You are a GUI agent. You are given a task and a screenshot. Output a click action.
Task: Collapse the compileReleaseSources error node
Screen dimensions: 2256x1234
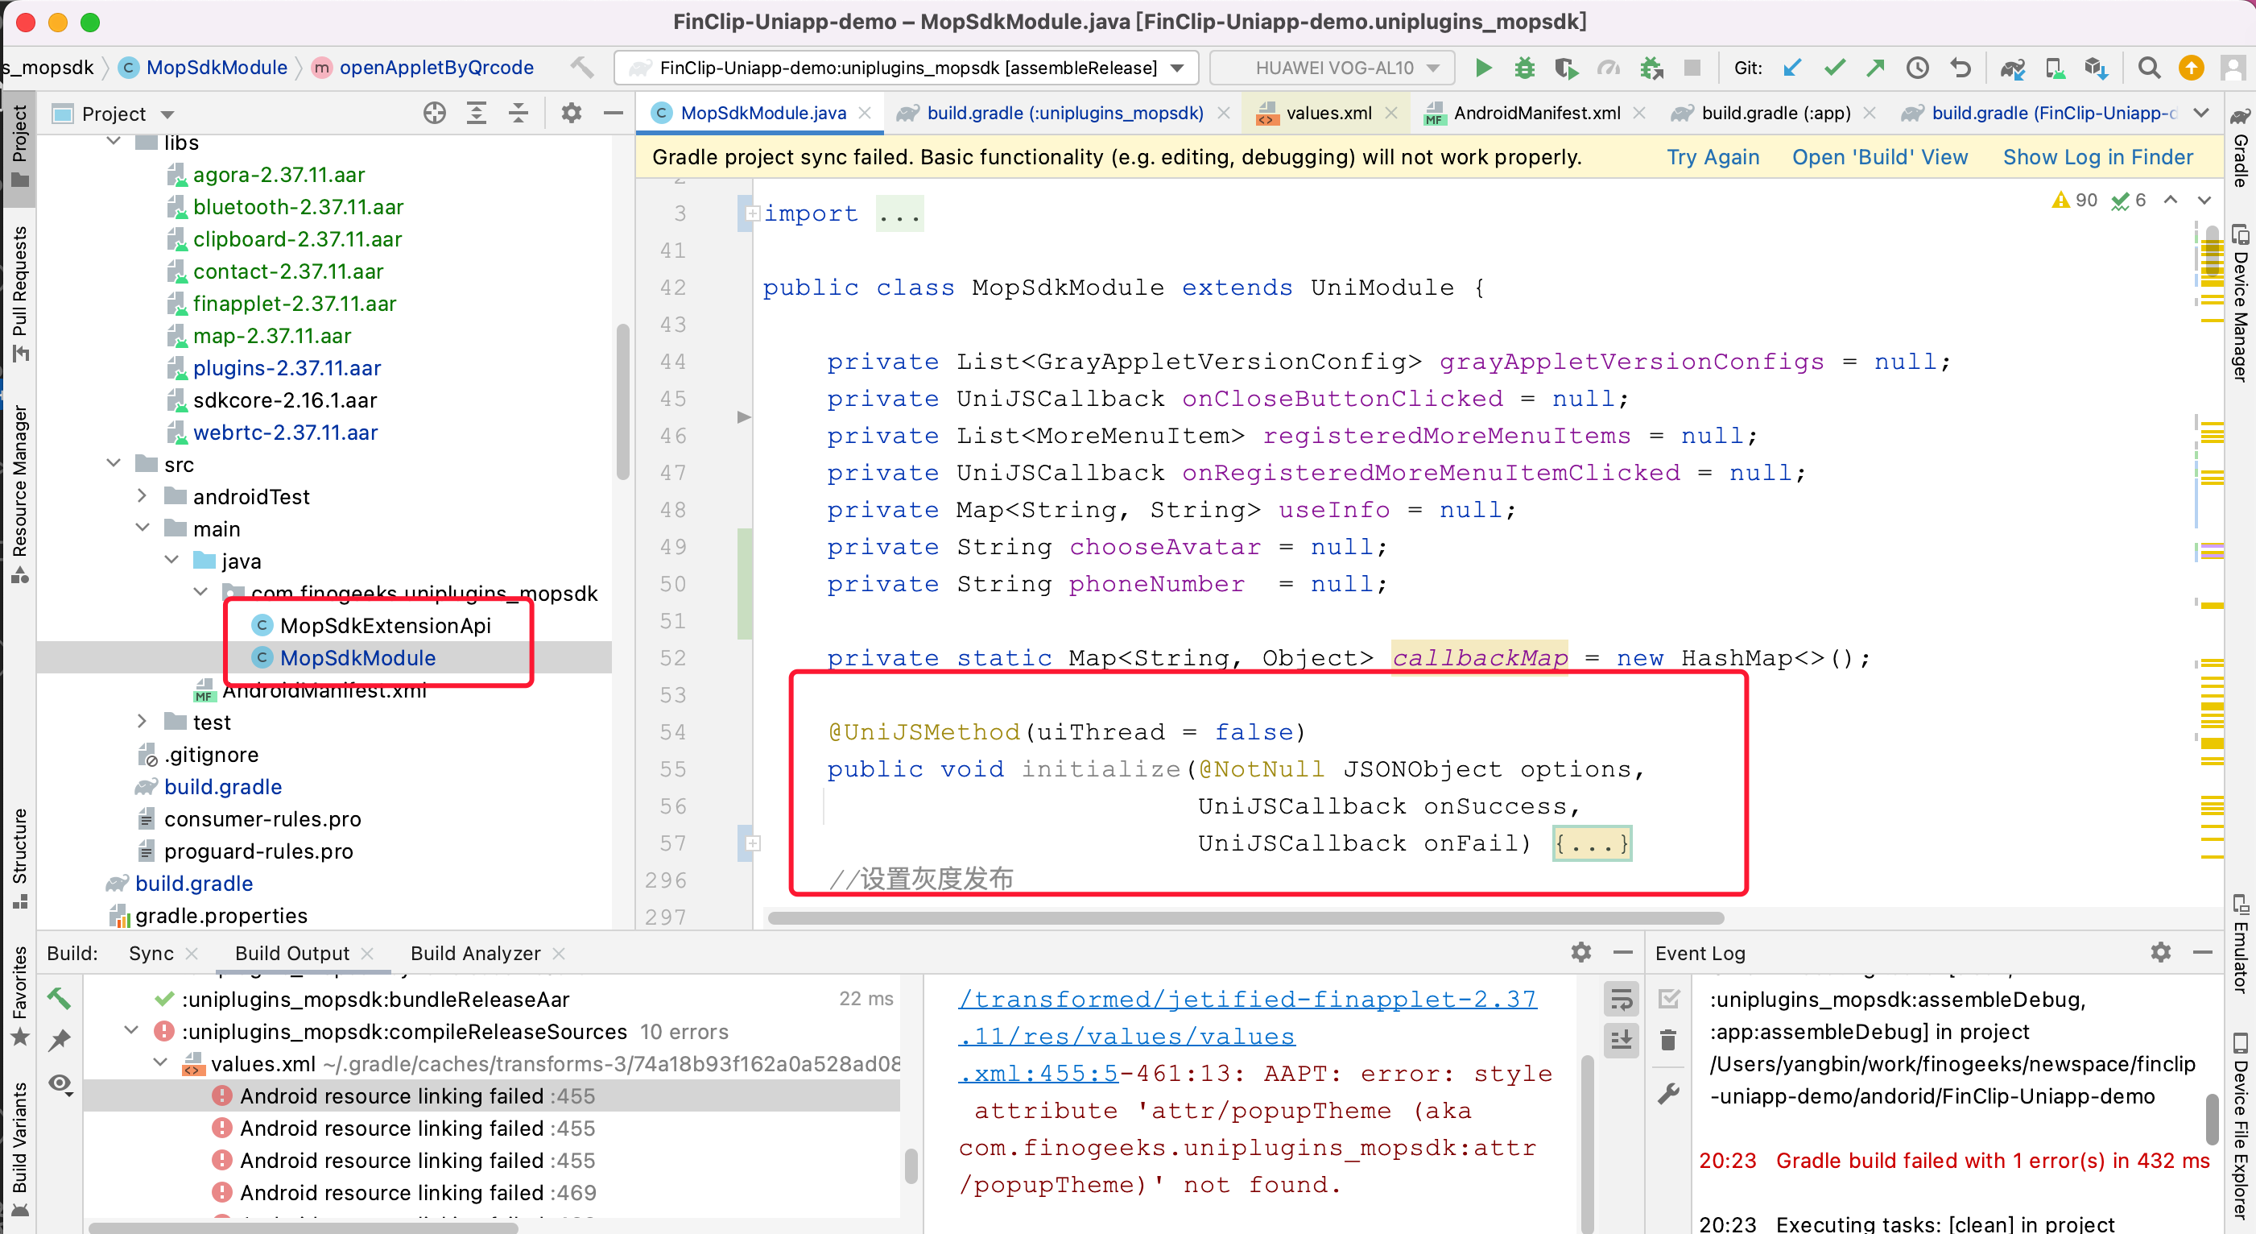(x=131, y=1031)
